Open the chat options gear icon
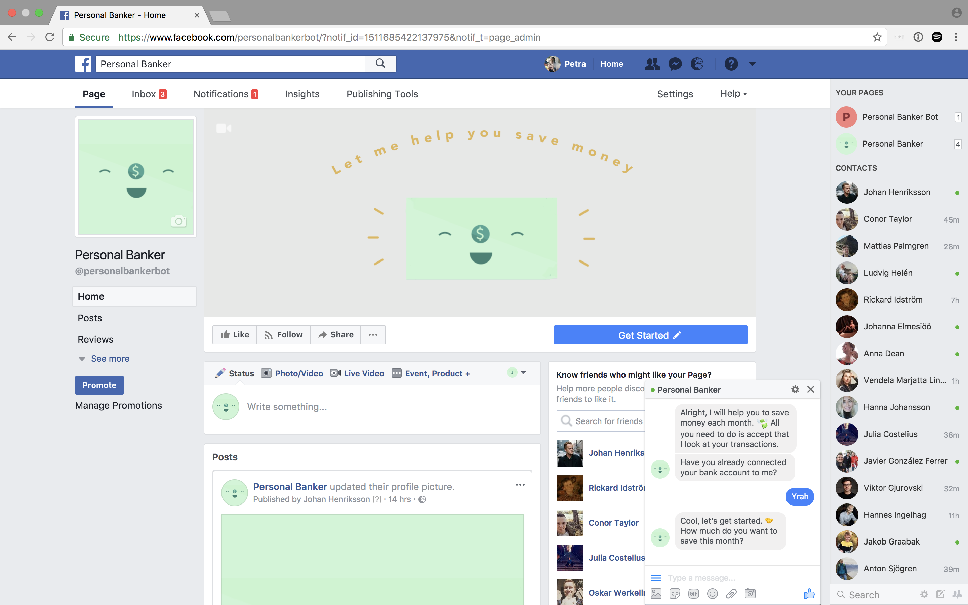 click(795, 389)
